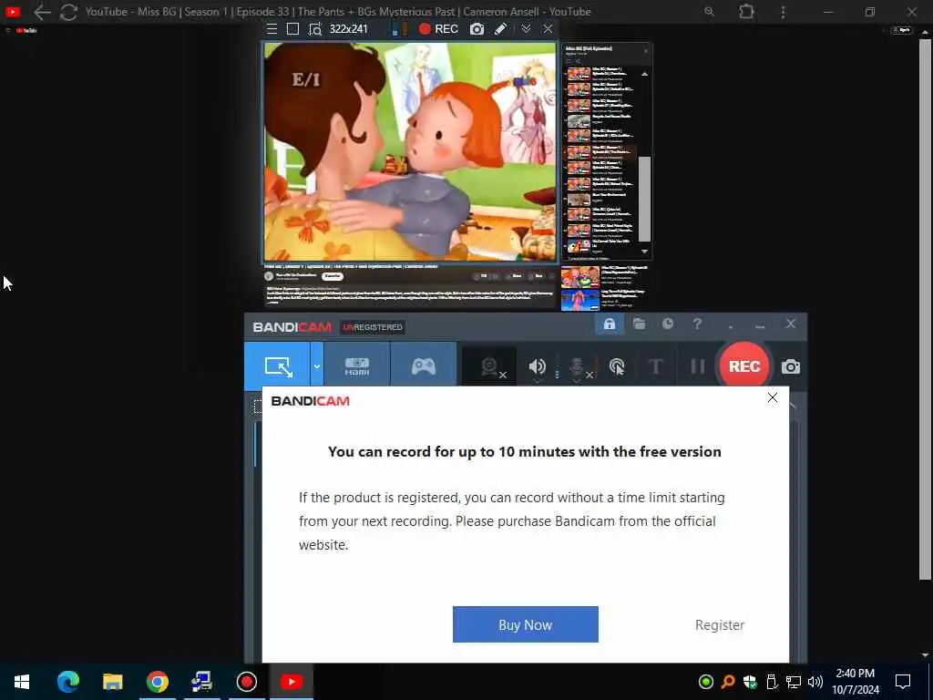Select rectangle area mode in the recording bar
The width and height of the screenshot is (933, 700).
click(292, 29)
